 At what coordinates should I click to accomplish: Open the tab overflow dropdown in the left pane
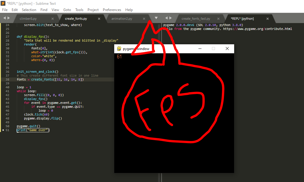(156, 18)
